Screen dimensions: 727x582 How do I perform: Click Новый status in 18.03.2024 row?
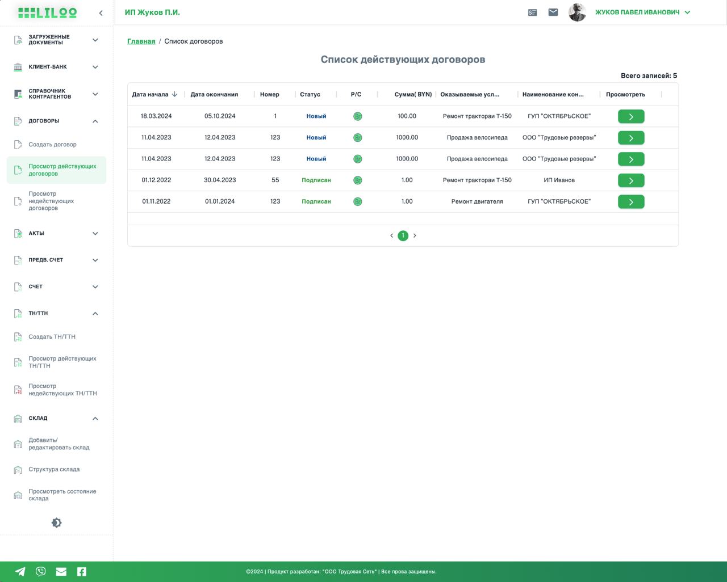coord(316,116)
